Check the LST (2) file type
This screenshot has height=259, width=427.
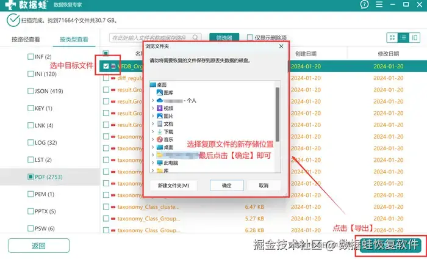[30, 160]
